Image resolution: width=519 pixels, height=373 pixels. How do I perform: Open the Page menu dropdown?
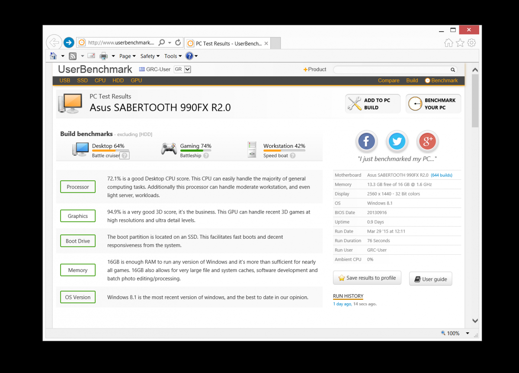(x=128, y=56)
